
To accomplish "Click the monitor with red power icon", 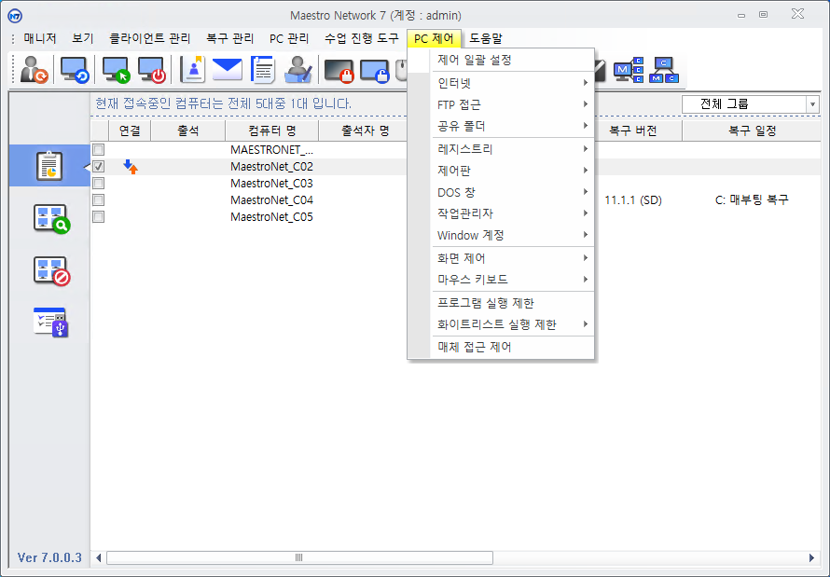I will point(151,70).
